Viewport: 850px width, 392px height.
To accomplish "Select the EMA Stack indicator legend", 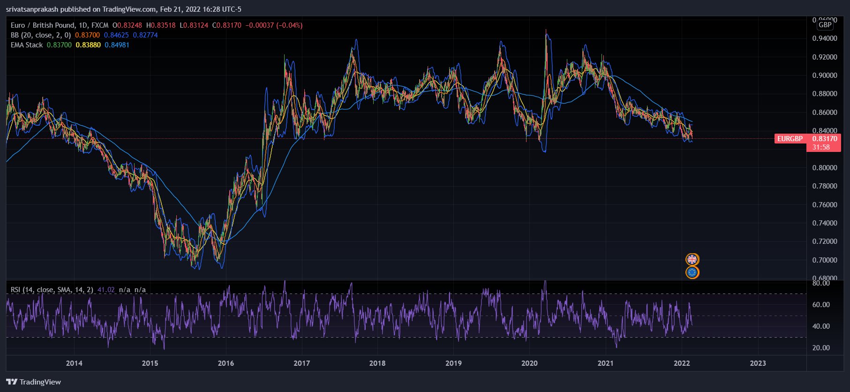I will [27, 45].
